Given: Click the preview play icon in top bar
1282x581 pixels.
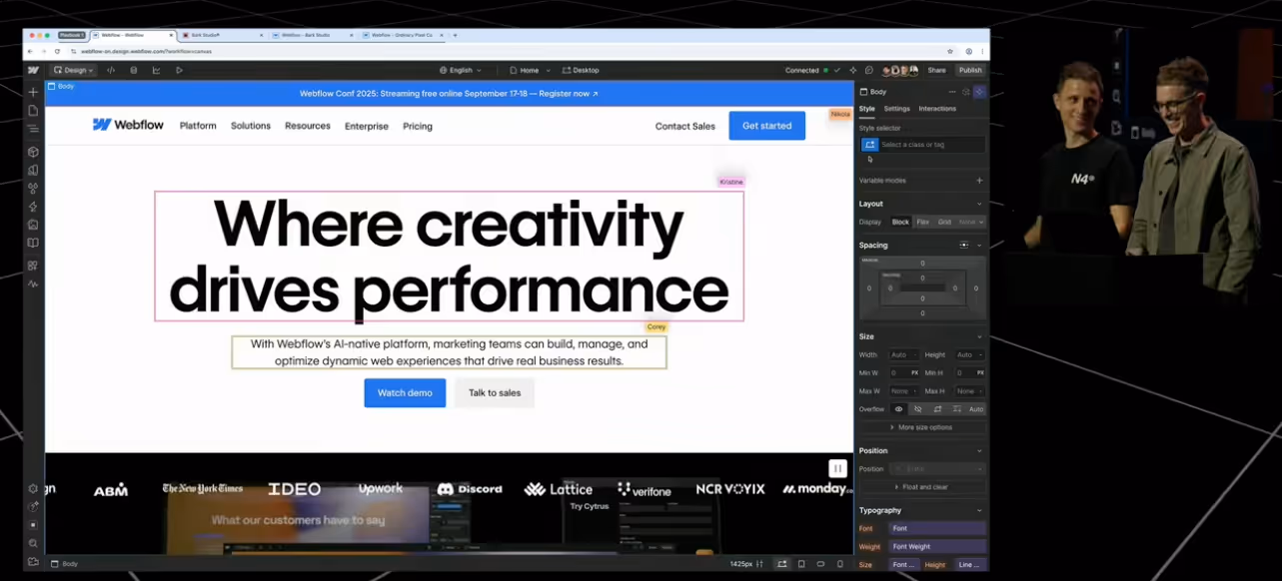Looking at the screenshot, I should [x=179, y=70].
